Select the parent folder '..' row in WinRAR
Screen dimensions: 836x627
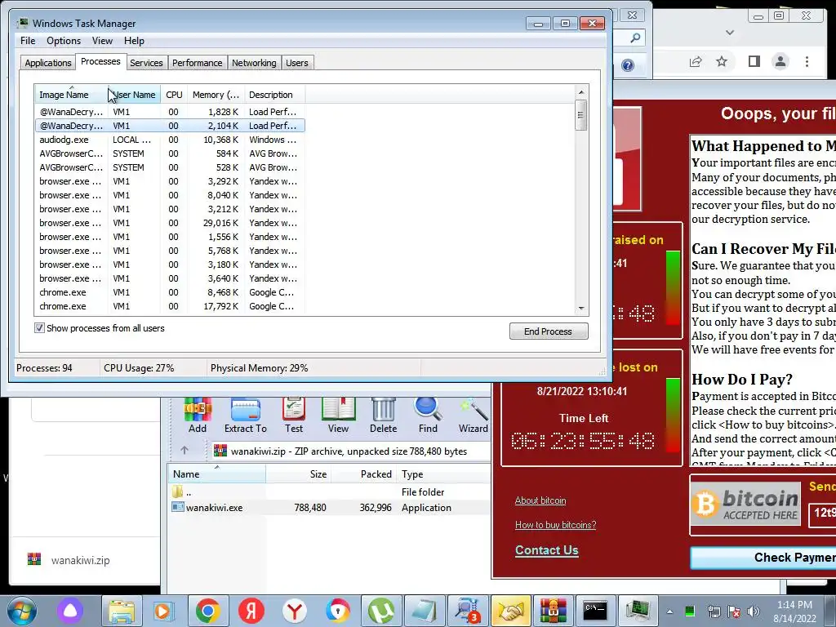(x=329, y=491)
